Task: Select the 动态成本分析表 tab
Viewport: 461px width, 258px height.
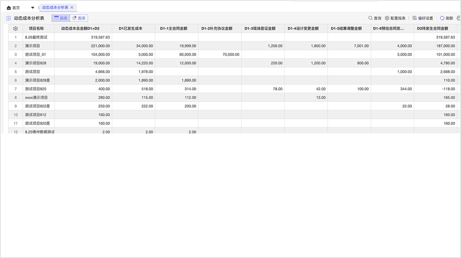Action: (x=55, y=8)
